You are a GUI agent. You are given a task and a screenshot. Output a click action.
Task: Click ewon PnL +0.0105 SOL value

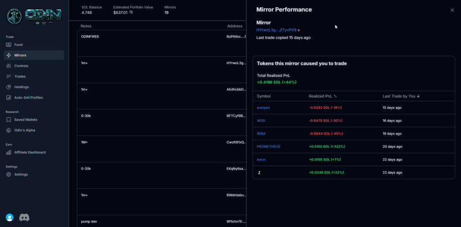click(325, 159)
